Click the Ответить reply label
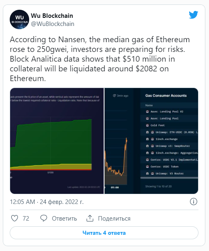Image resolution: width=209 pixels, height=251 pixels. (64, 219)
